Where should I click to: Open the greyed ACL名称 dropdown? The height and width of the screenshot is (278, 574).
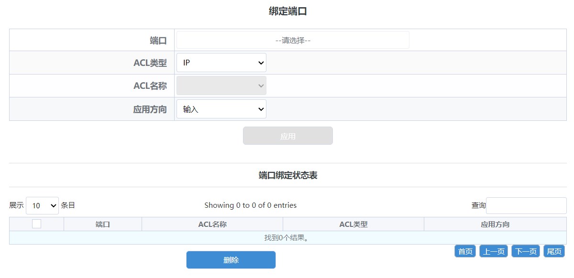click(221, 86)
